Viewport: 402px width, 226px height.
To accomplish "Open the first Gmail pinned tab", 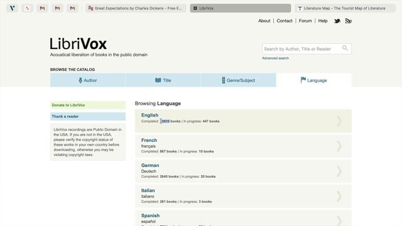I will coord(42,8).
